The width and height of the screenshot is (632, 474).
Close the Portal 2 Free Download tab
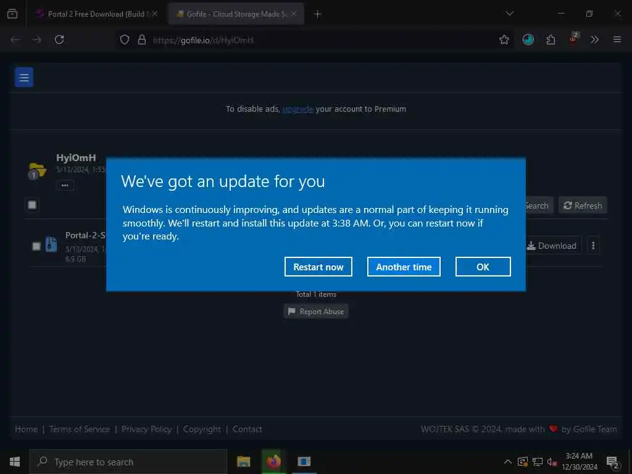click(155, 14)
